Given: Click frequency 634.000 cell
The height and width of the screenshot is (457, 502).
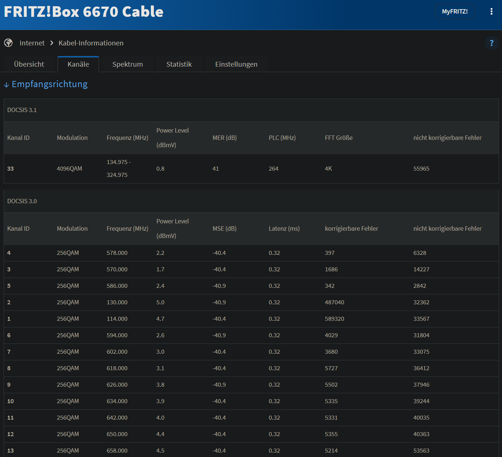Looking at the screenshot, I should (117, 401).
